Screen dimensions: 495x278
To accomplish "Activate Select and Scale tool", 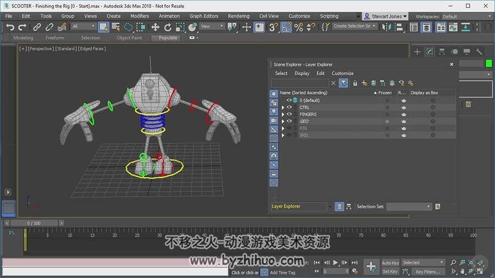I will [x=180, y=27].
